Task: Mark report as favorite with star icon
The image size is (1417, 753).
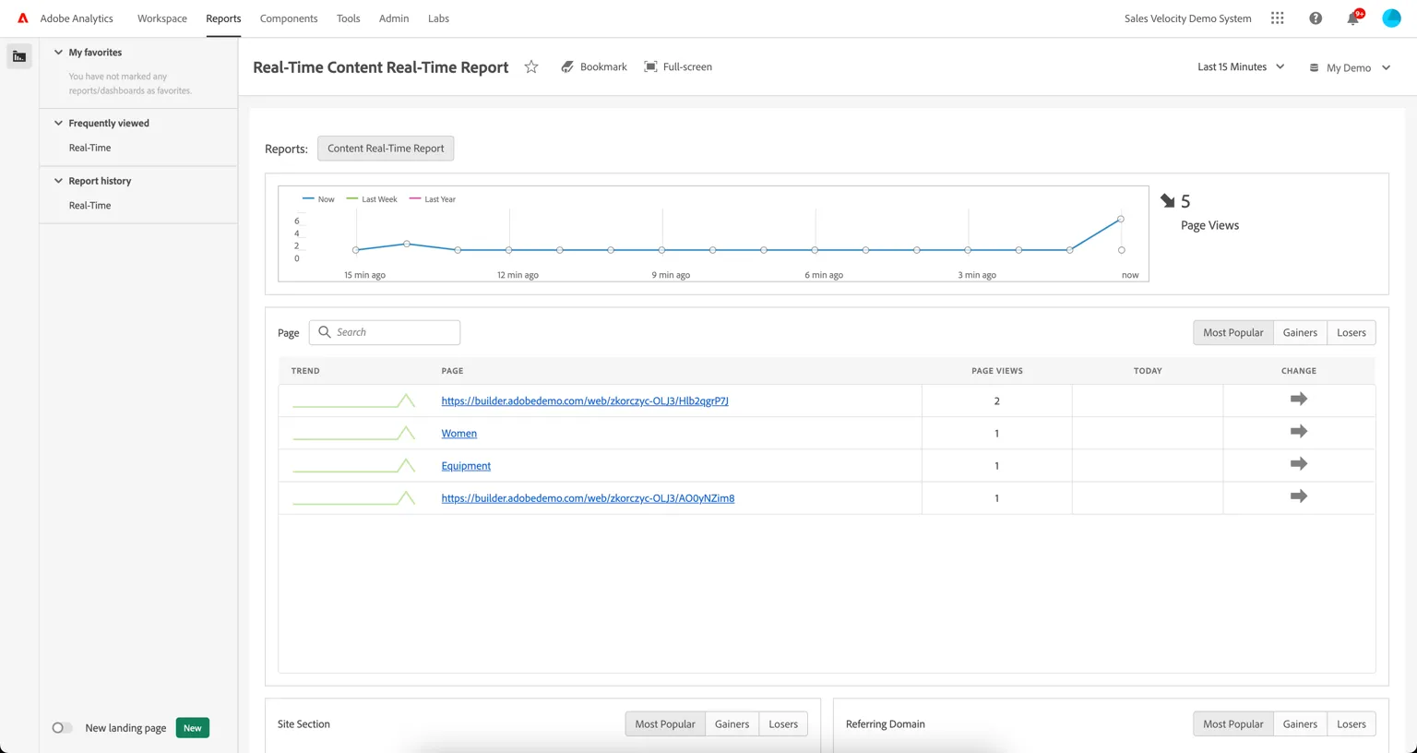Action: pyautogui.click(x=531, y=66)
